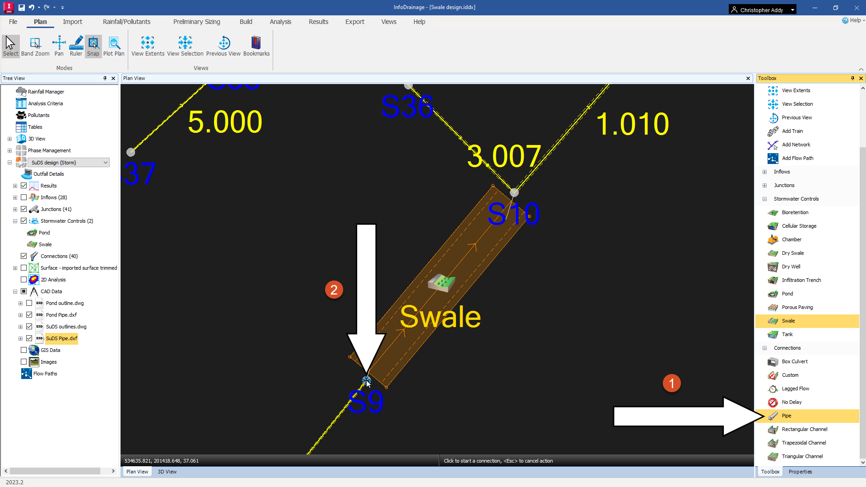Switch to the 3D View bottom tab
Image resolution: width=866 pixels, height=487 pixels.
click(x=167, y=472)
